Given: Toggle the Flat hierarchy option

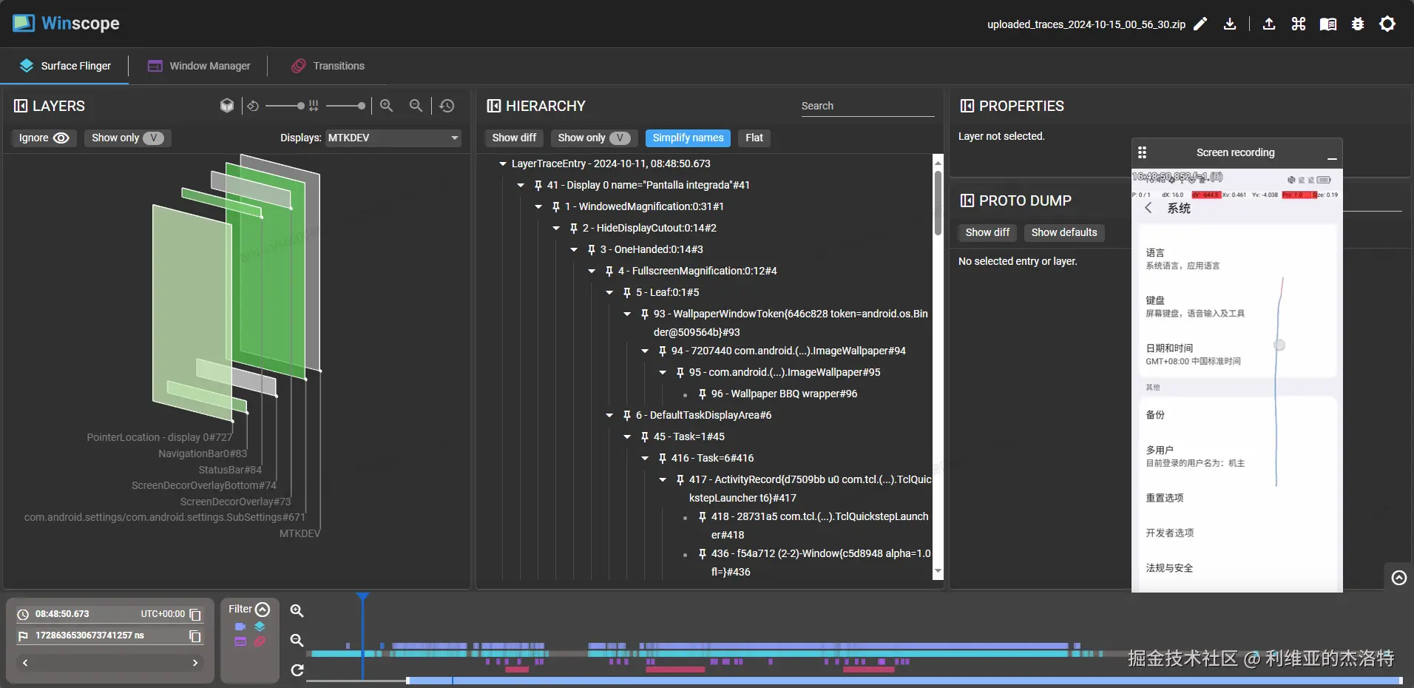Looking at the screenshot, I should [x=754, y=138].
